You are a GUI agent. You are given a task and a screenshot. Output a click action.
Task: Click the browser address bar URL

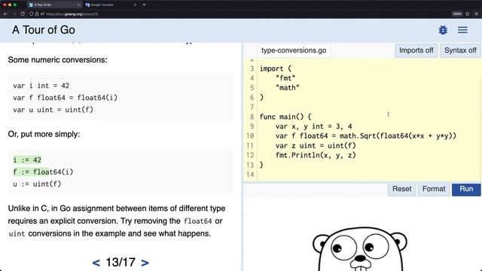point(72,14)
